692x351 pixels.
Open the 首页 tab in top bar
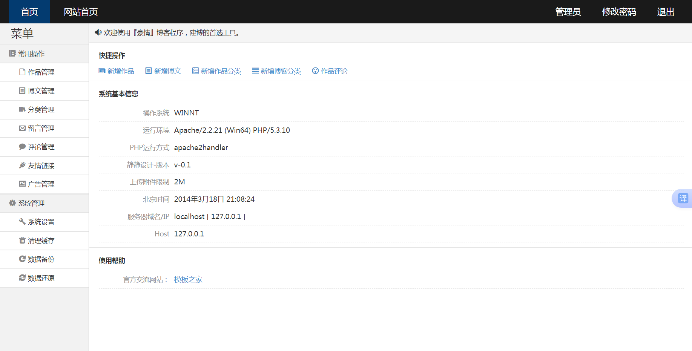pyautogui.click(x=29, y=12)
